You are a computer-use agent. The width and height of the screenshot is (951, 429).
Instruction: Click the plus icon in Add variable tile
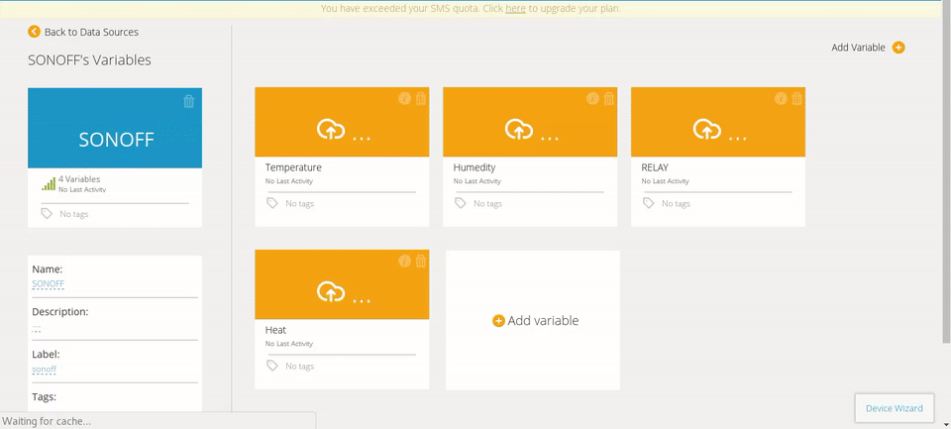click(498, 321)
